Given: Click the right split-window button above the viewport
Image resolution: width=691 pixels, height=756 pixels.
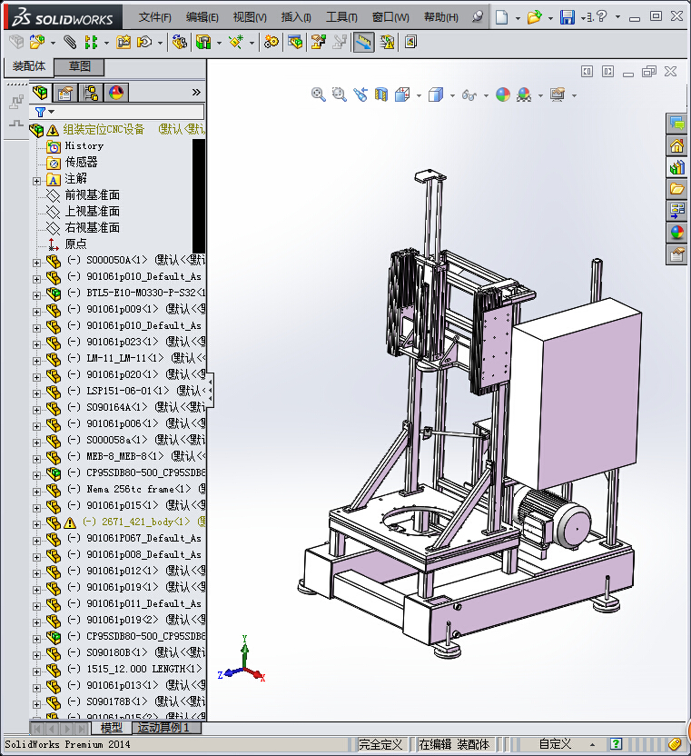Looking at the screenshot, I should [x=608, y=72].
